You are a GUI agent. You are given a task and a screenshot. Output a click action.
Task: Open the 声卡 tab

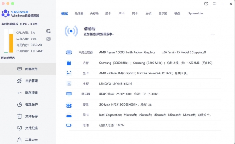[121, 13]
